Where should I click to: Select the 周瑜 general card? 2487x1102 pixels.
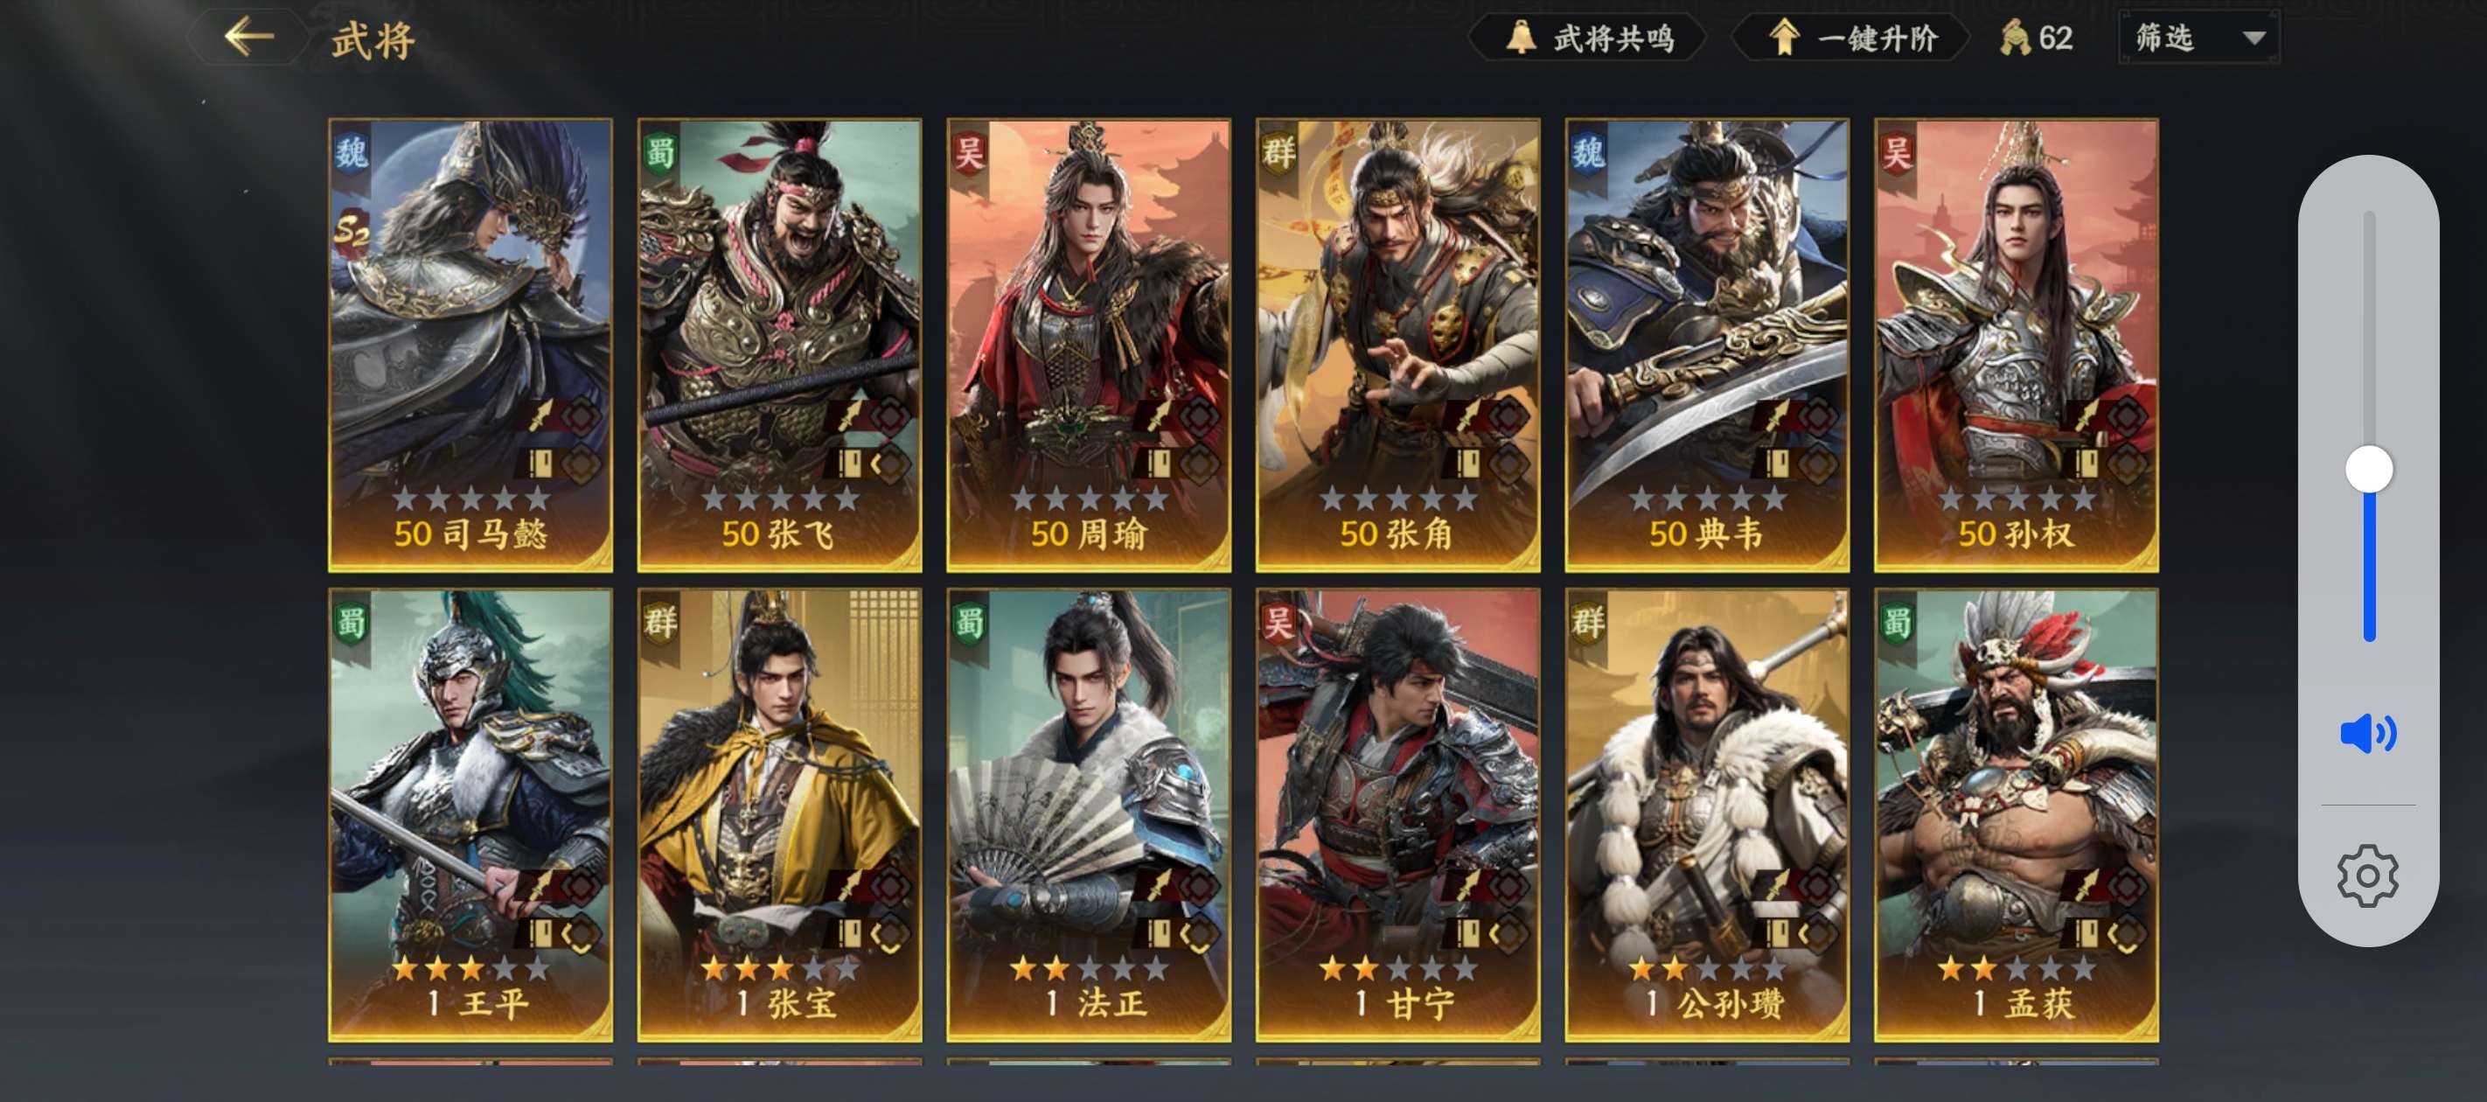tap(1088, 345)
